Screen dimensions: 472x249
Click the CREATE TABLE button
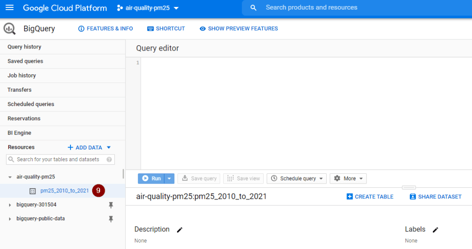pos(370,196)
